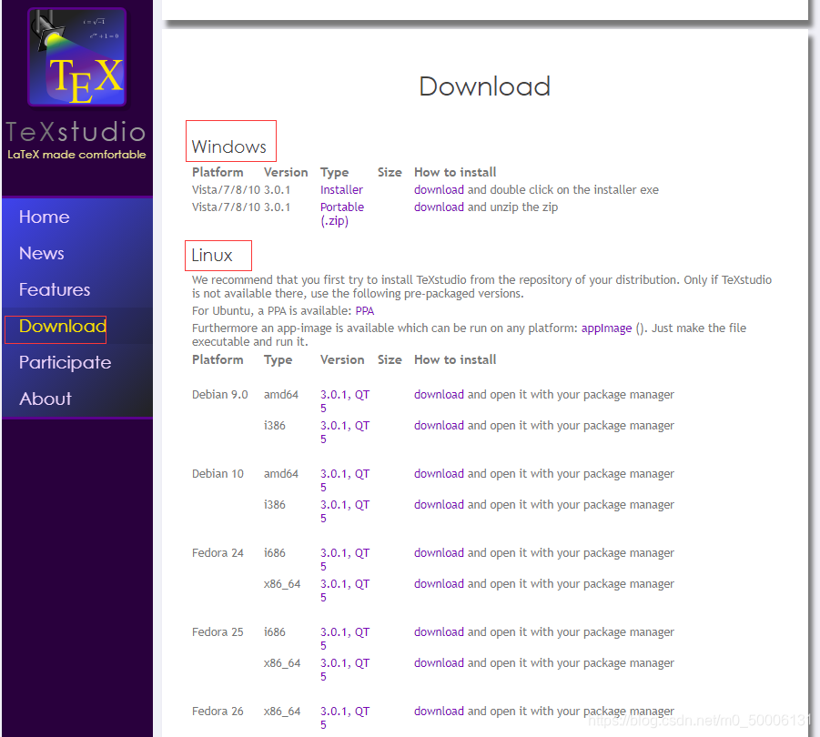Click the Windows Installer type link
Image resolution: width=820 pixels, height=737 pixels.
341,190
